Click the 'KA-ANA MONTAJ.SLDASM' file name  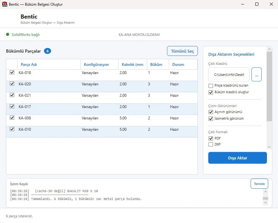coord(139,35)
